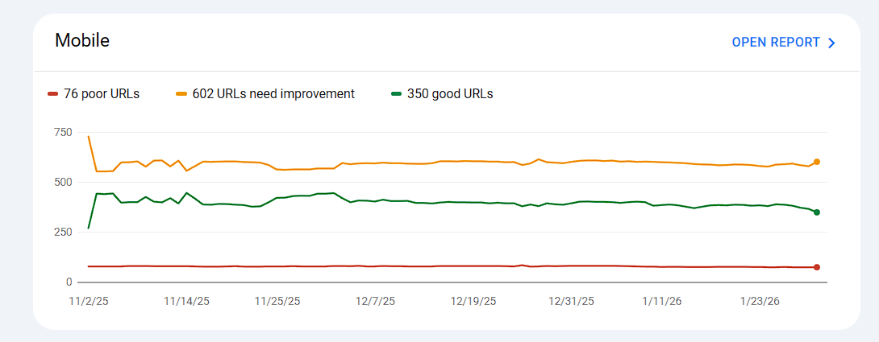
Task: Click the OPEN REPORT link
Action: 776,43
